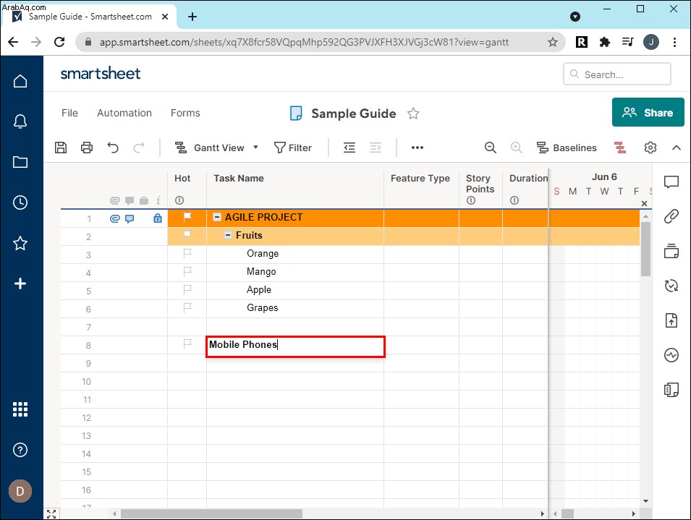Select the Grapes task cell

click(294, 308)
